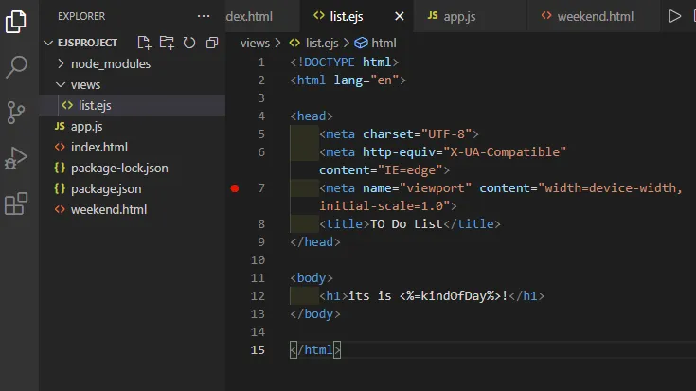Refresh the Explorer file tree
This screenshot has width=696, height=391.
(189, 43)
